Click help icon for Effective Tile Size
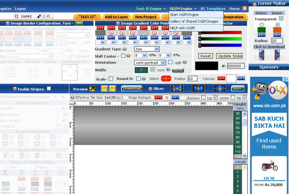 tap(72, 98)
